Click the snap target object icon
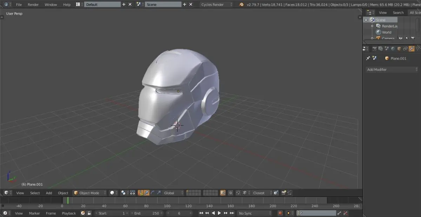This screenshot has height=217, width=421. [x=276, y=193]
